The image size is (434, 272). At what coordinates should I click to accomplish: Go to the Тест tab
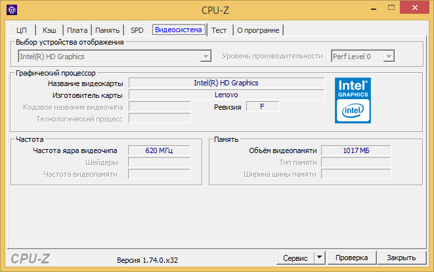pyautogui.click(x=219, y=30)
